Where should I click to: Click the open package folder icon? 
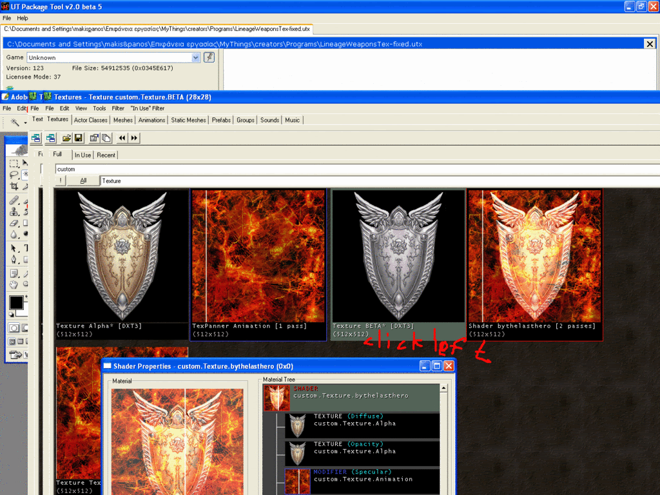point(66,138)
